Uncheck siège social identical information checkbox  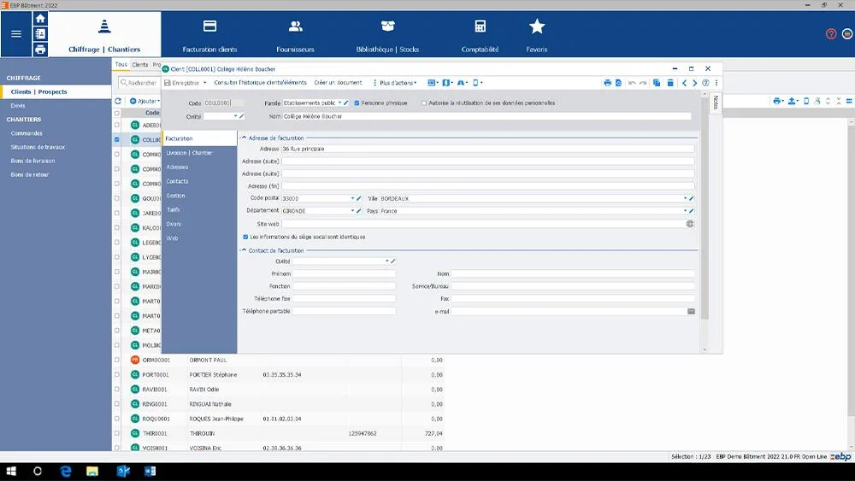click(245, 237)
